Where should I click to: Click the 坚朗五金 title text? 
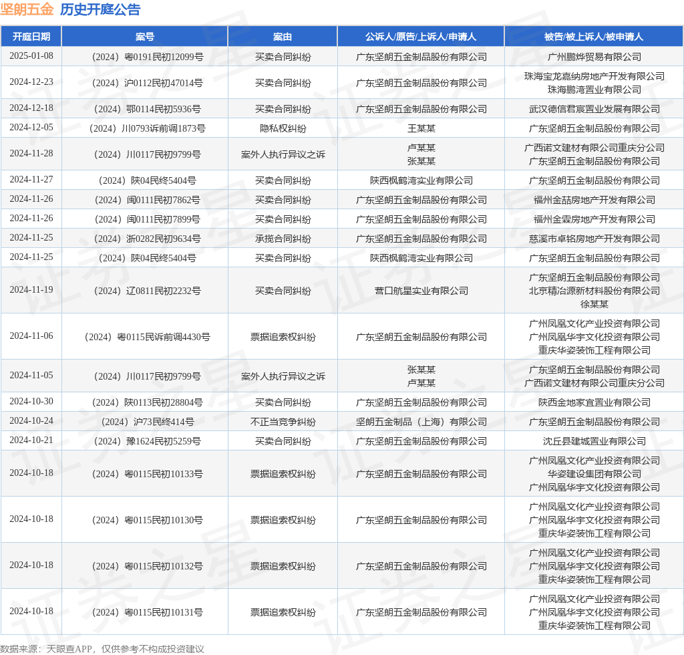[x=27, y=9]
